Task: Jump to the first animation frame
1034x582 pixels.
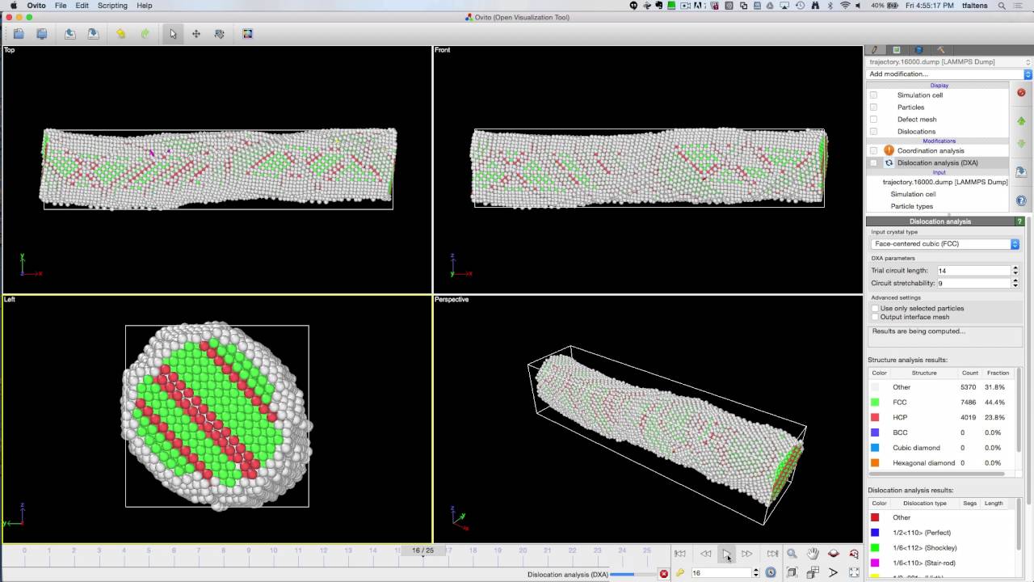Action: coord(680,554)
